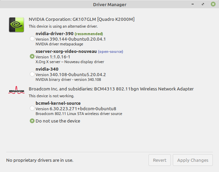Viewport: 219px width, 172px height.
Task: Click the NVIDIA logo icon
Action: 16,25
